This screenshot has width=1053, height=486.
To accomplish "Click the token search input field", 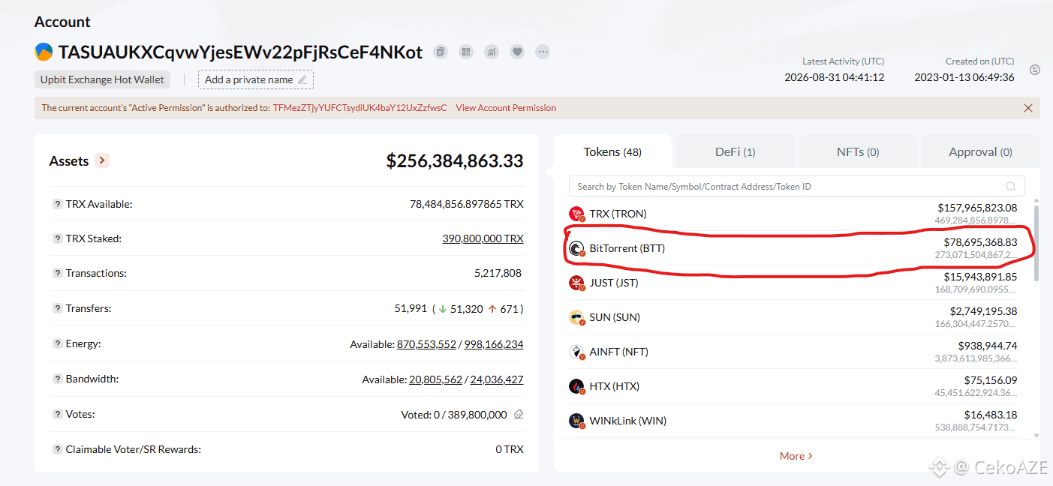I will click(x=796, y=186).
